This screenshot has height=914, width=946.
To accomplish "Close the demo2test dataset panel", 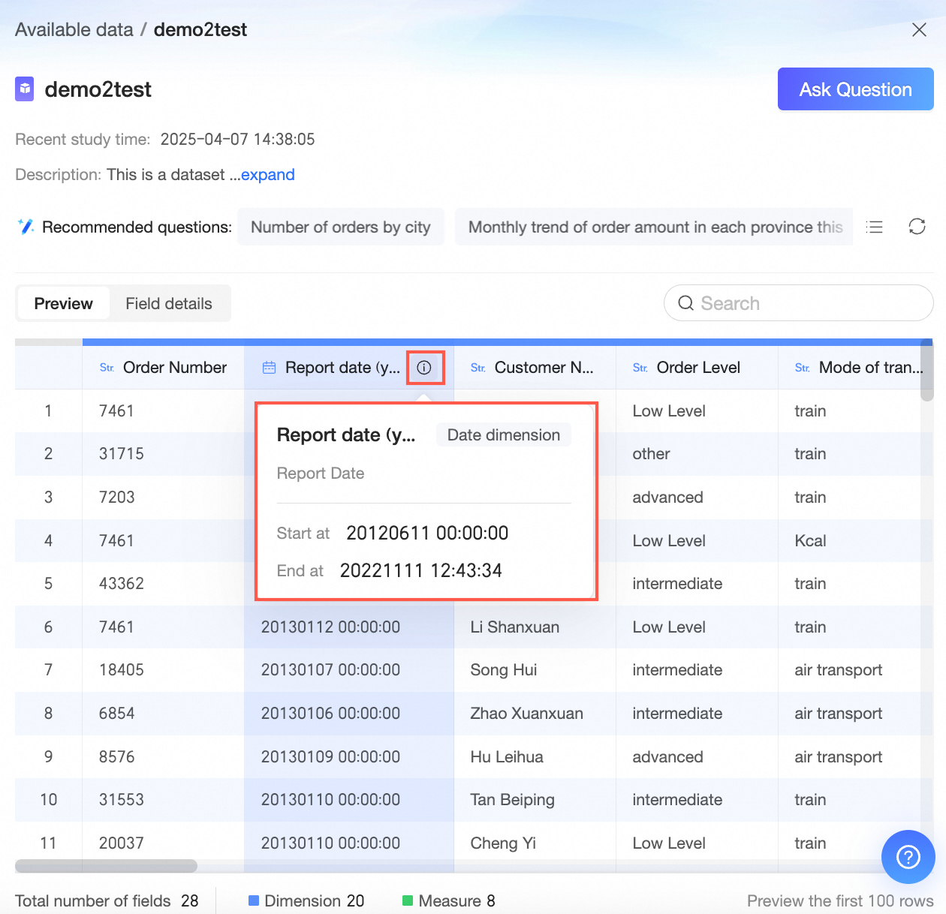I will click(x=919, y=30).
